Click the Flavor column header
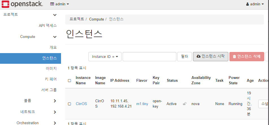 pyautogui.click(x=142, y=81)
